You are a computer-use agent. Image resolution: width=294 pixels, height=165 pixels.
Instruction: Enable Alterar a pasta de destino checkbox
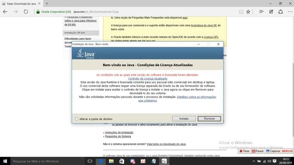click(x=77, y=119)
